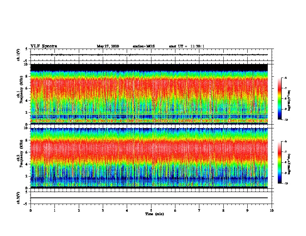Screen dimensions: 306x236
Task: Click the 'VLF Spectra' title text
Action: [44, 46]
